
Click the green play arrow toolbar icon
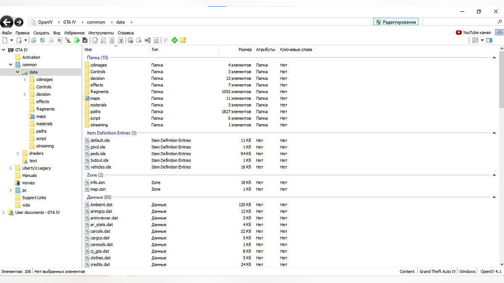coord(77,40)
